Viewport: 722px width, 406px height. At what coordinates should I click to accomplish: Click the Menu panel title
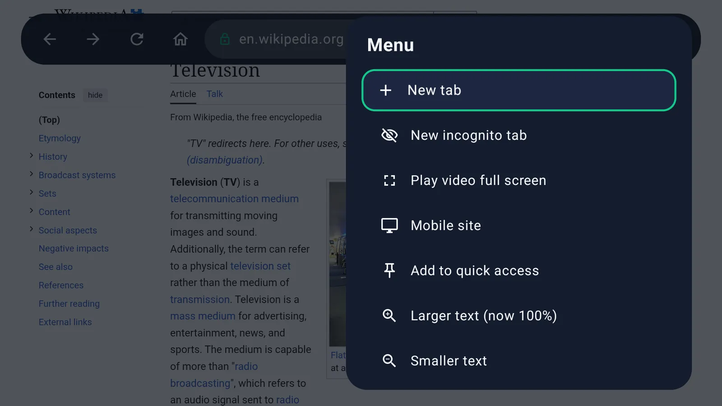click(x=390, y=45)
